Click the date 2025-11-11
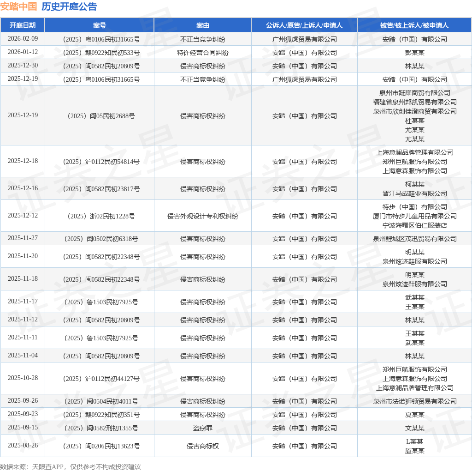472x471 pixels. tap(23, 338)
